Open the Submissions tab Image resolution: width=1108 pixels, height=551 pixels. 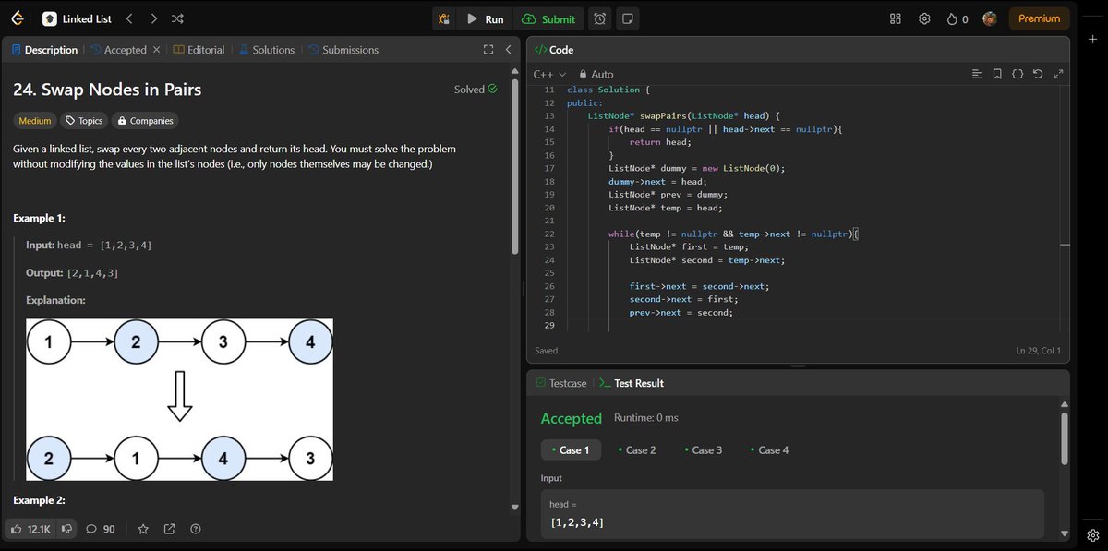coord(343,50)
